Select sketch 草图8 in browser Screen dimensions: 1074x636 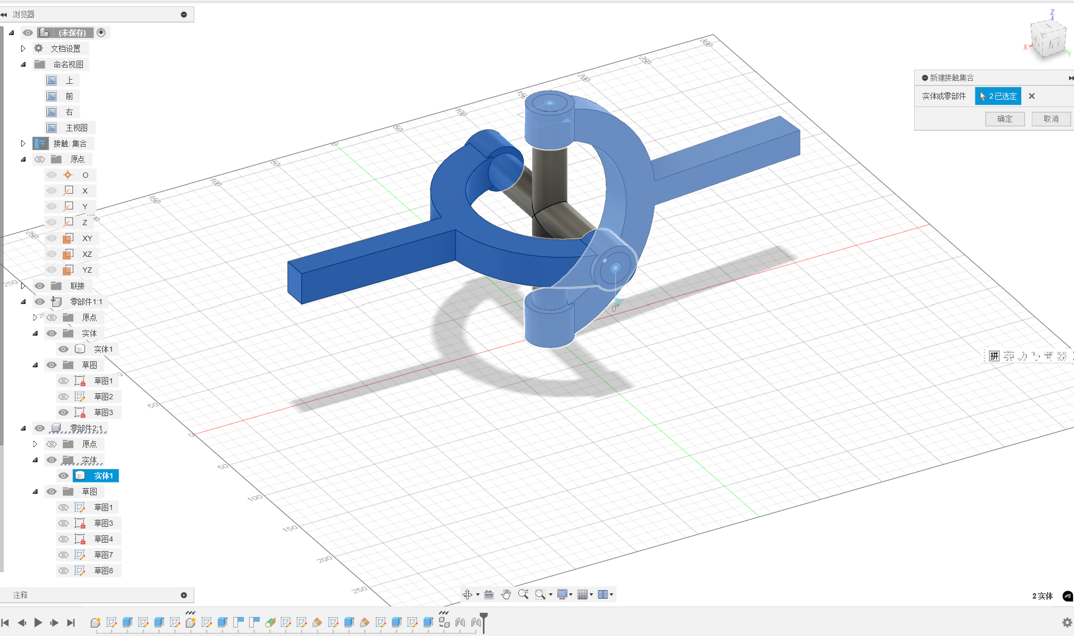click(x=103, y=571)
